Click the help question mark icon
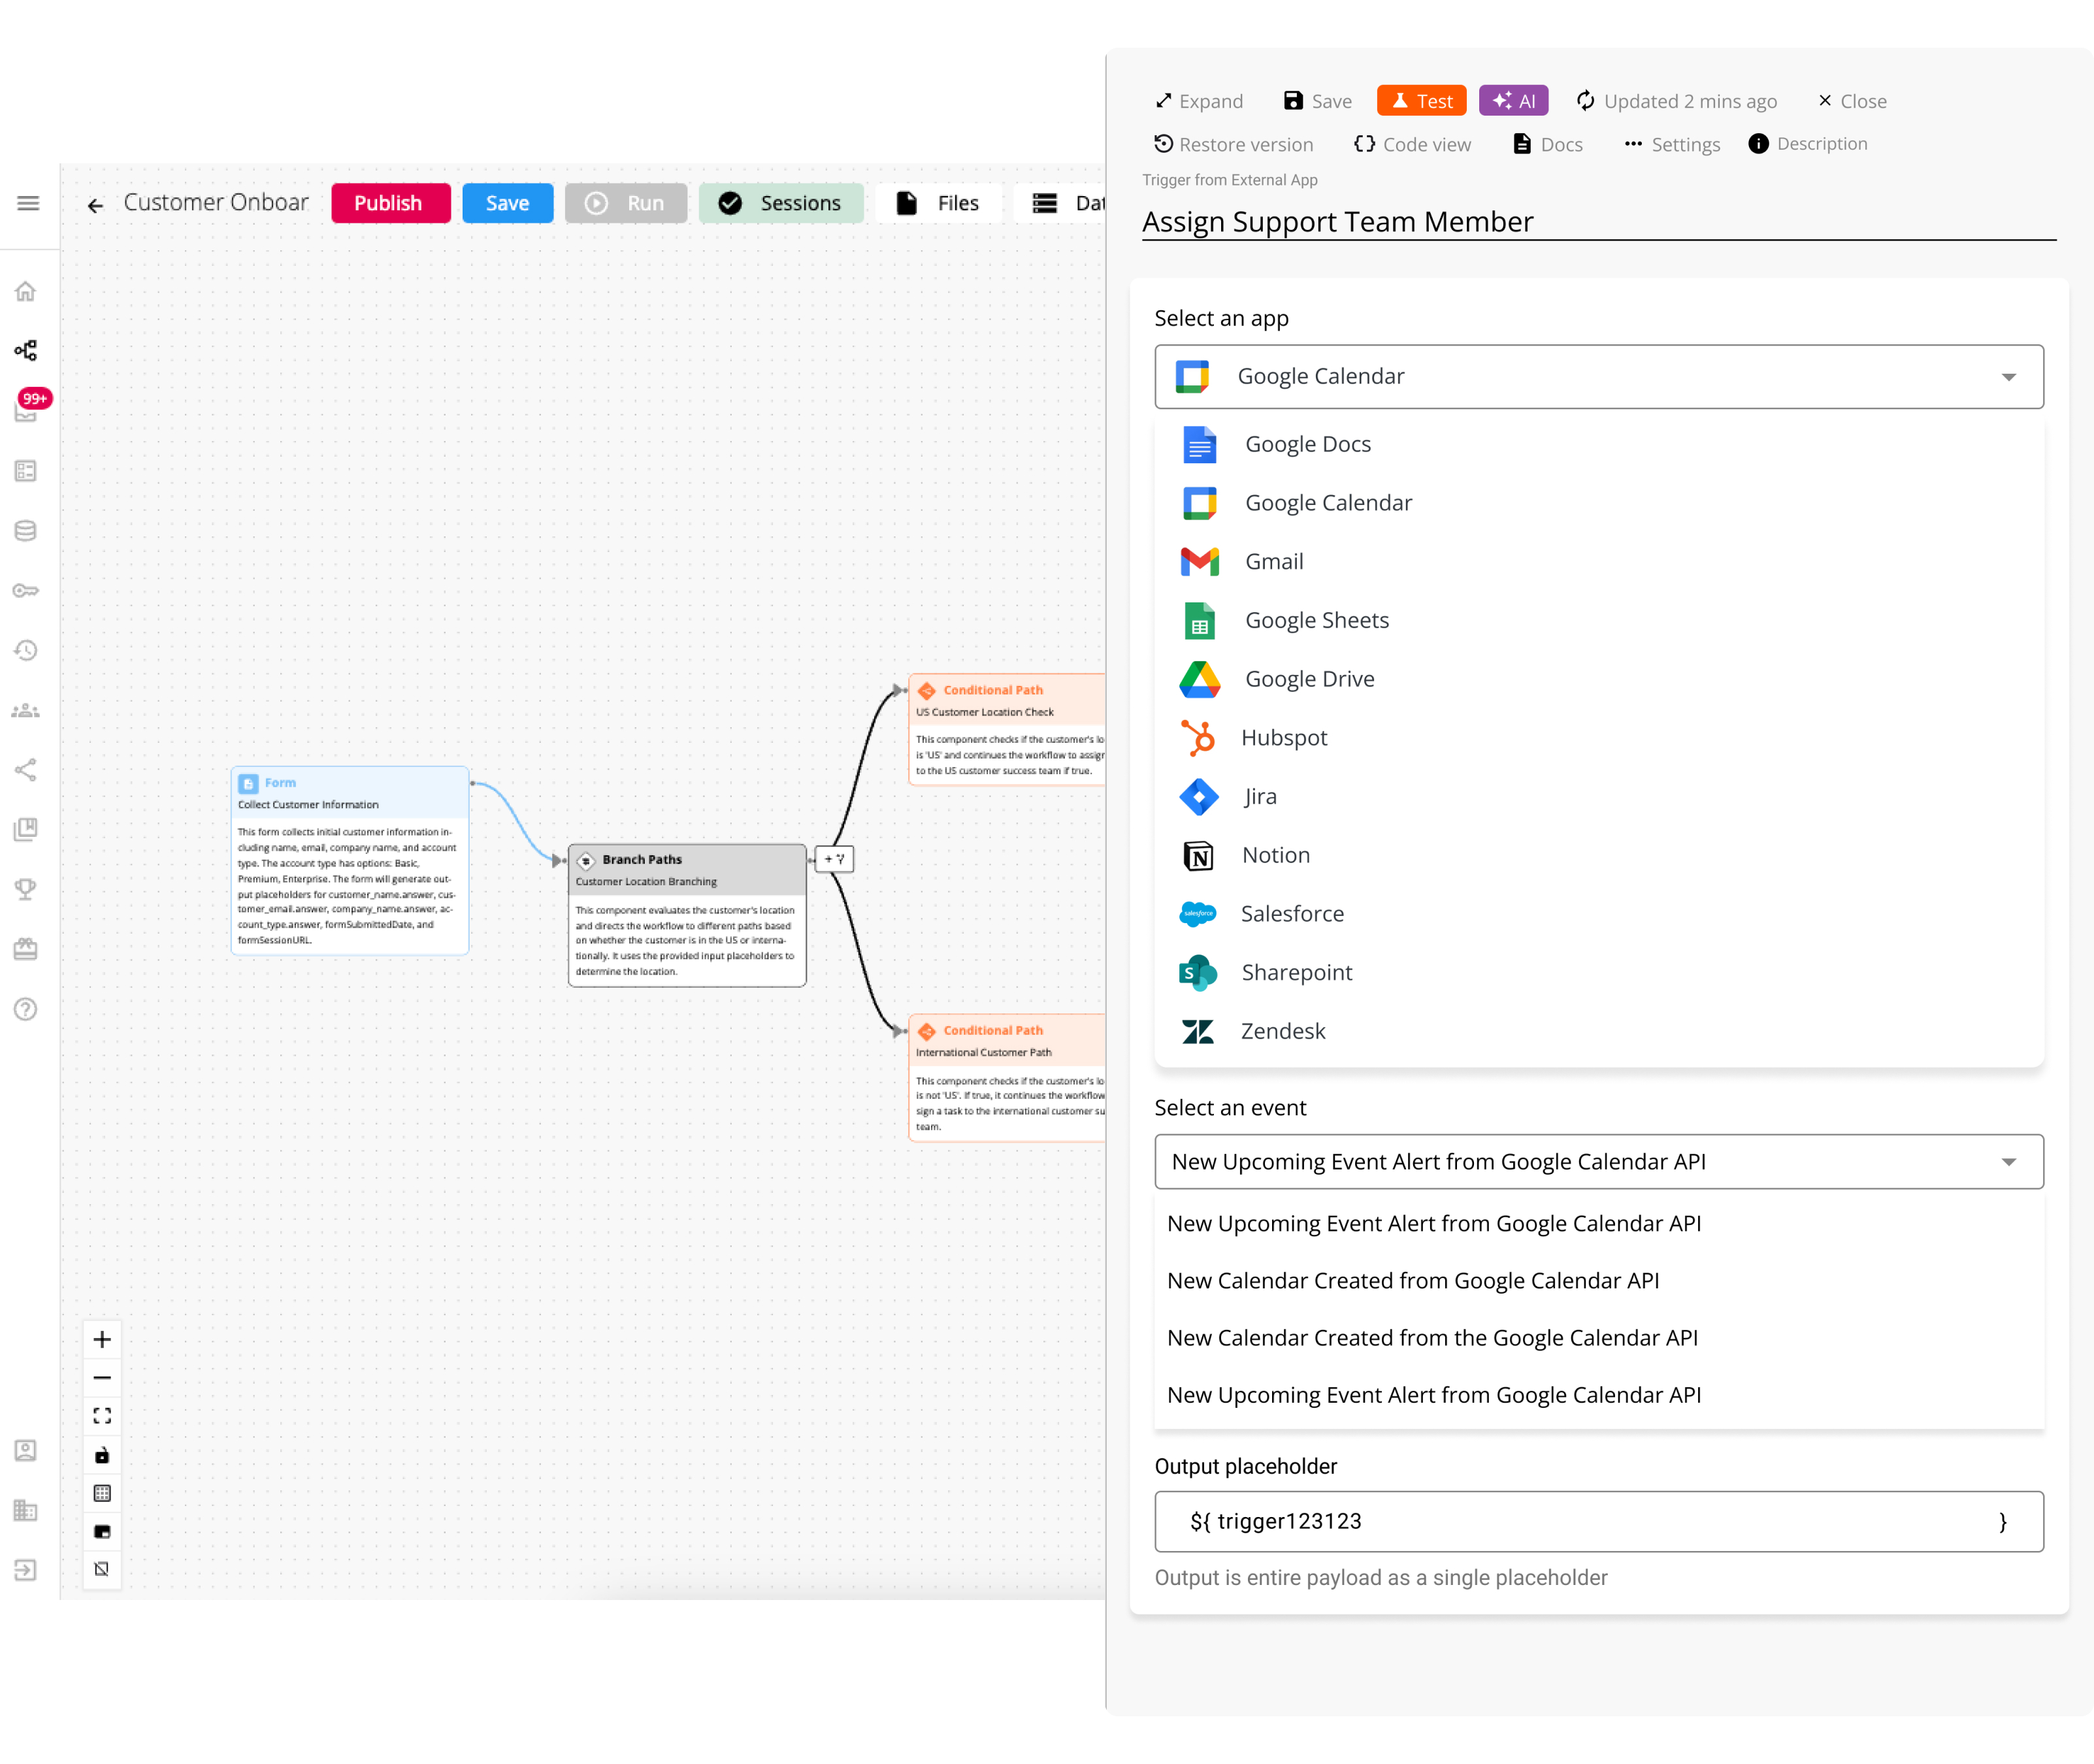Screen dimensions: 2094x1764 point(26,1009)
